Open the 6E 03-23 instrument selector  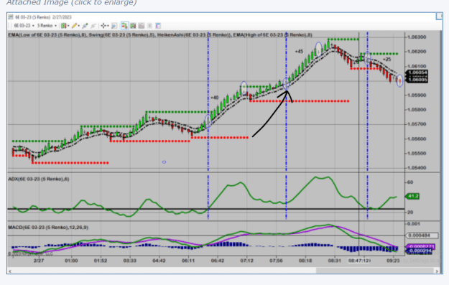pos(24,26)
